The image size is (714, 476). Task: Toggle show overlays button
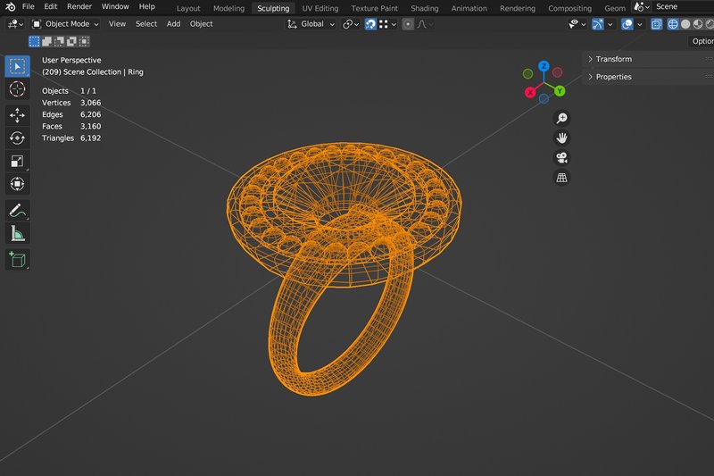pos(627,24)
